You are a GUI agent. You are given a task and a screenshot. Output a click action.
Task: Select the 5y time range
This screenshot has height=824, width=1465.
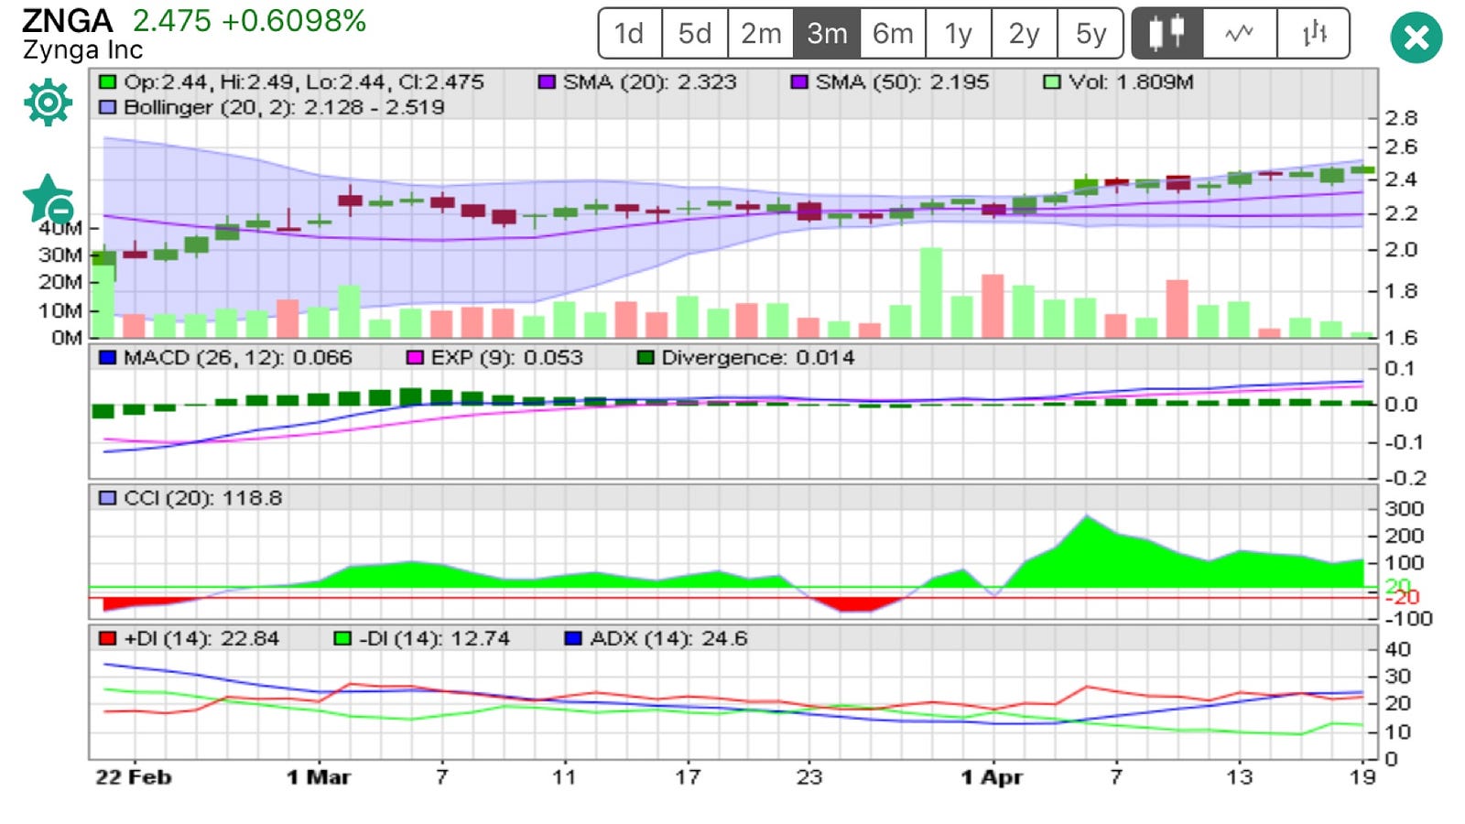click(x=1091, y=34)
